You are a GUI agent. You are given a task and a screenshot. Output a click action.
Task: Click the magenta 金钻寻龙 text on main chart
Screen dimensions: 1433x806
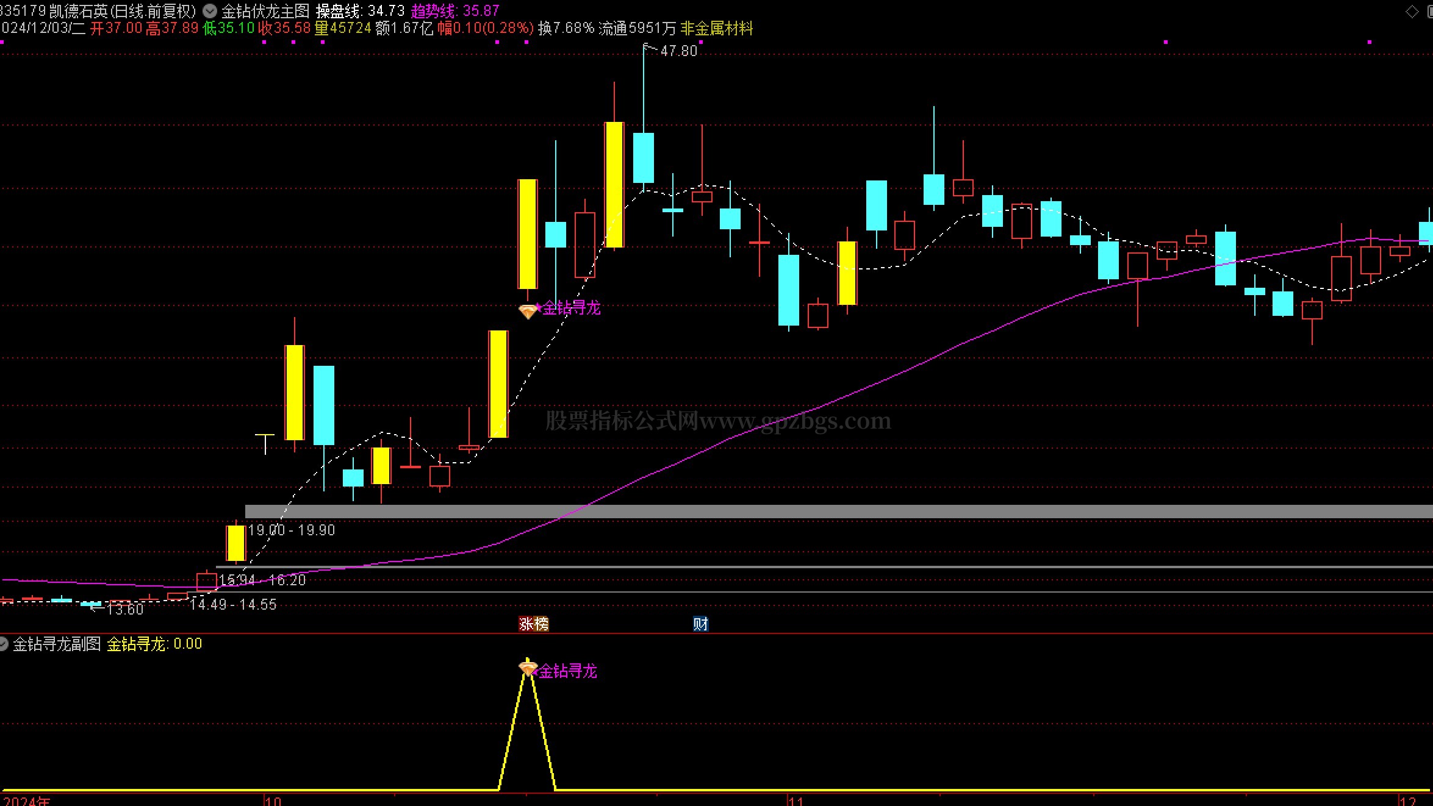(x=572, y=308)
